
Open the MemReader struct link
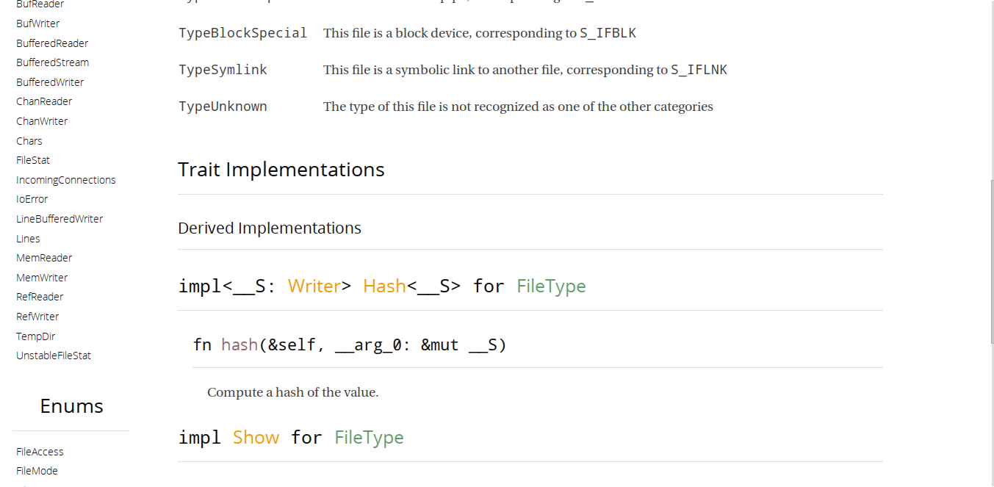(44, 258)
